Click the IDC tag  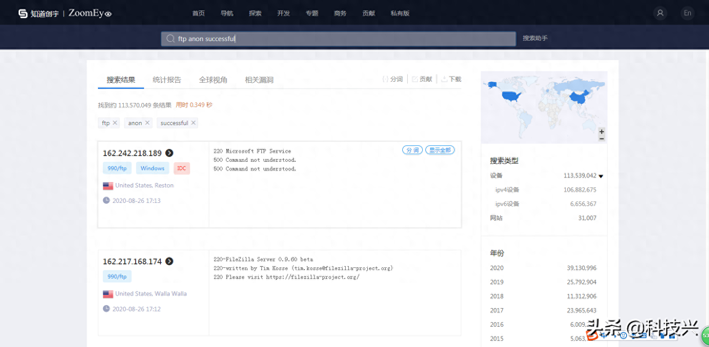click(182, 168)
